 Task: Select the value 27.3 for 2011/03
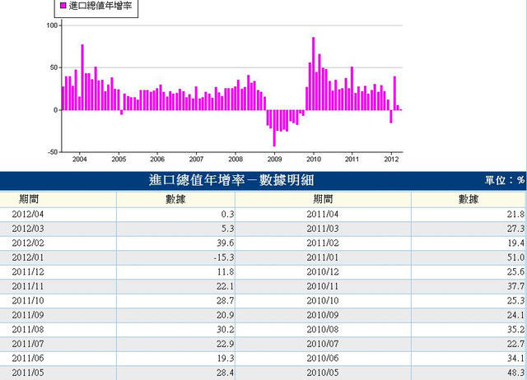click(469, 229)
